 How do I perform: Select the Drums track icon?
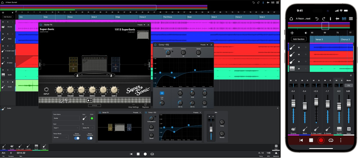(3, 27)
